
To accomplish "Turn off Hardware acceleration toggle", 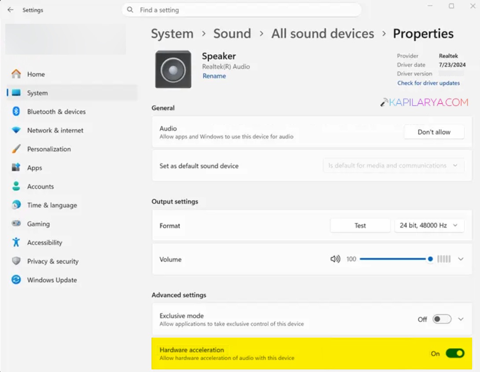I will tap(455, 353).
